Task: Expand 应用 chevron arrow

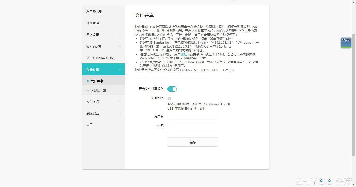Action: 120,125
